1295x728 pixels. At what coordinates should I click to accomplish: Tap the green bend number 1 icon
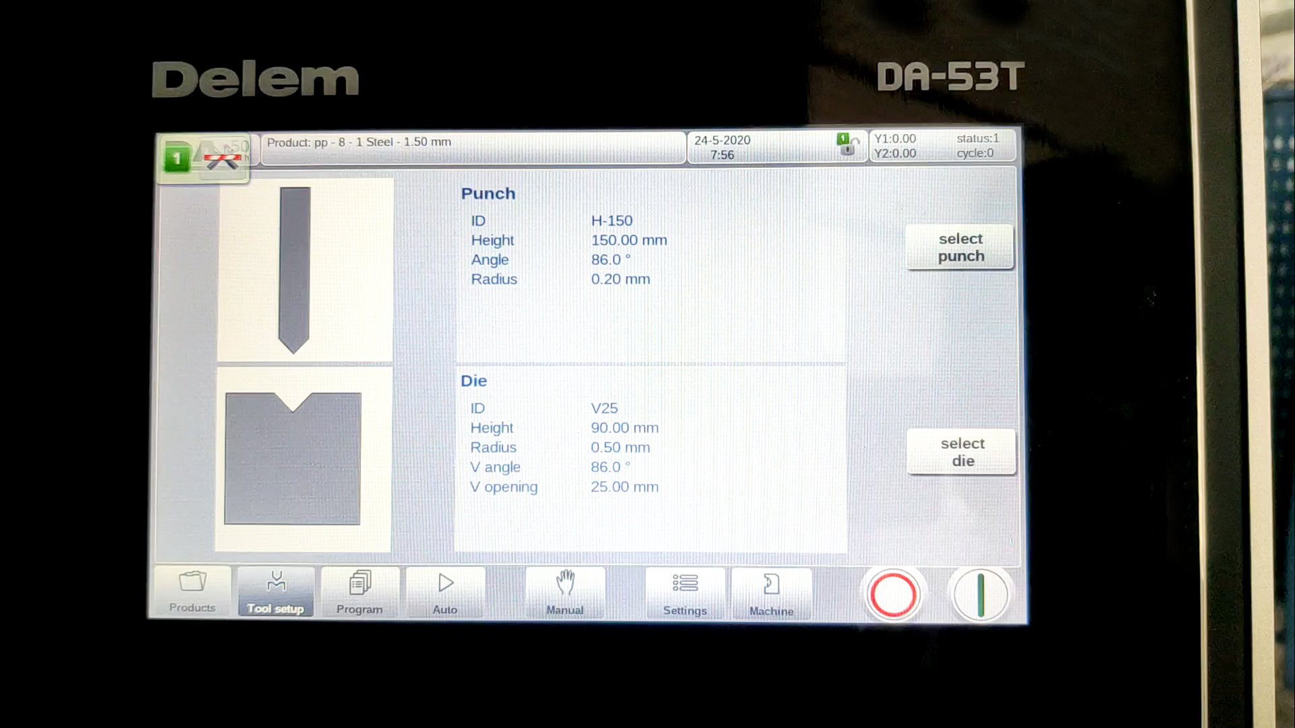click(177, 158)
